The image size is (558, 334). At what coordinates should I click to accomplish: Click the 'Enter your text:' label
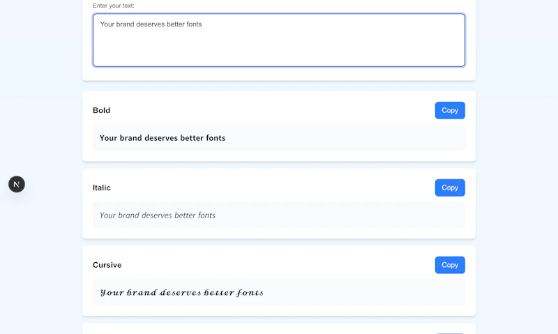tap(114, 6)
